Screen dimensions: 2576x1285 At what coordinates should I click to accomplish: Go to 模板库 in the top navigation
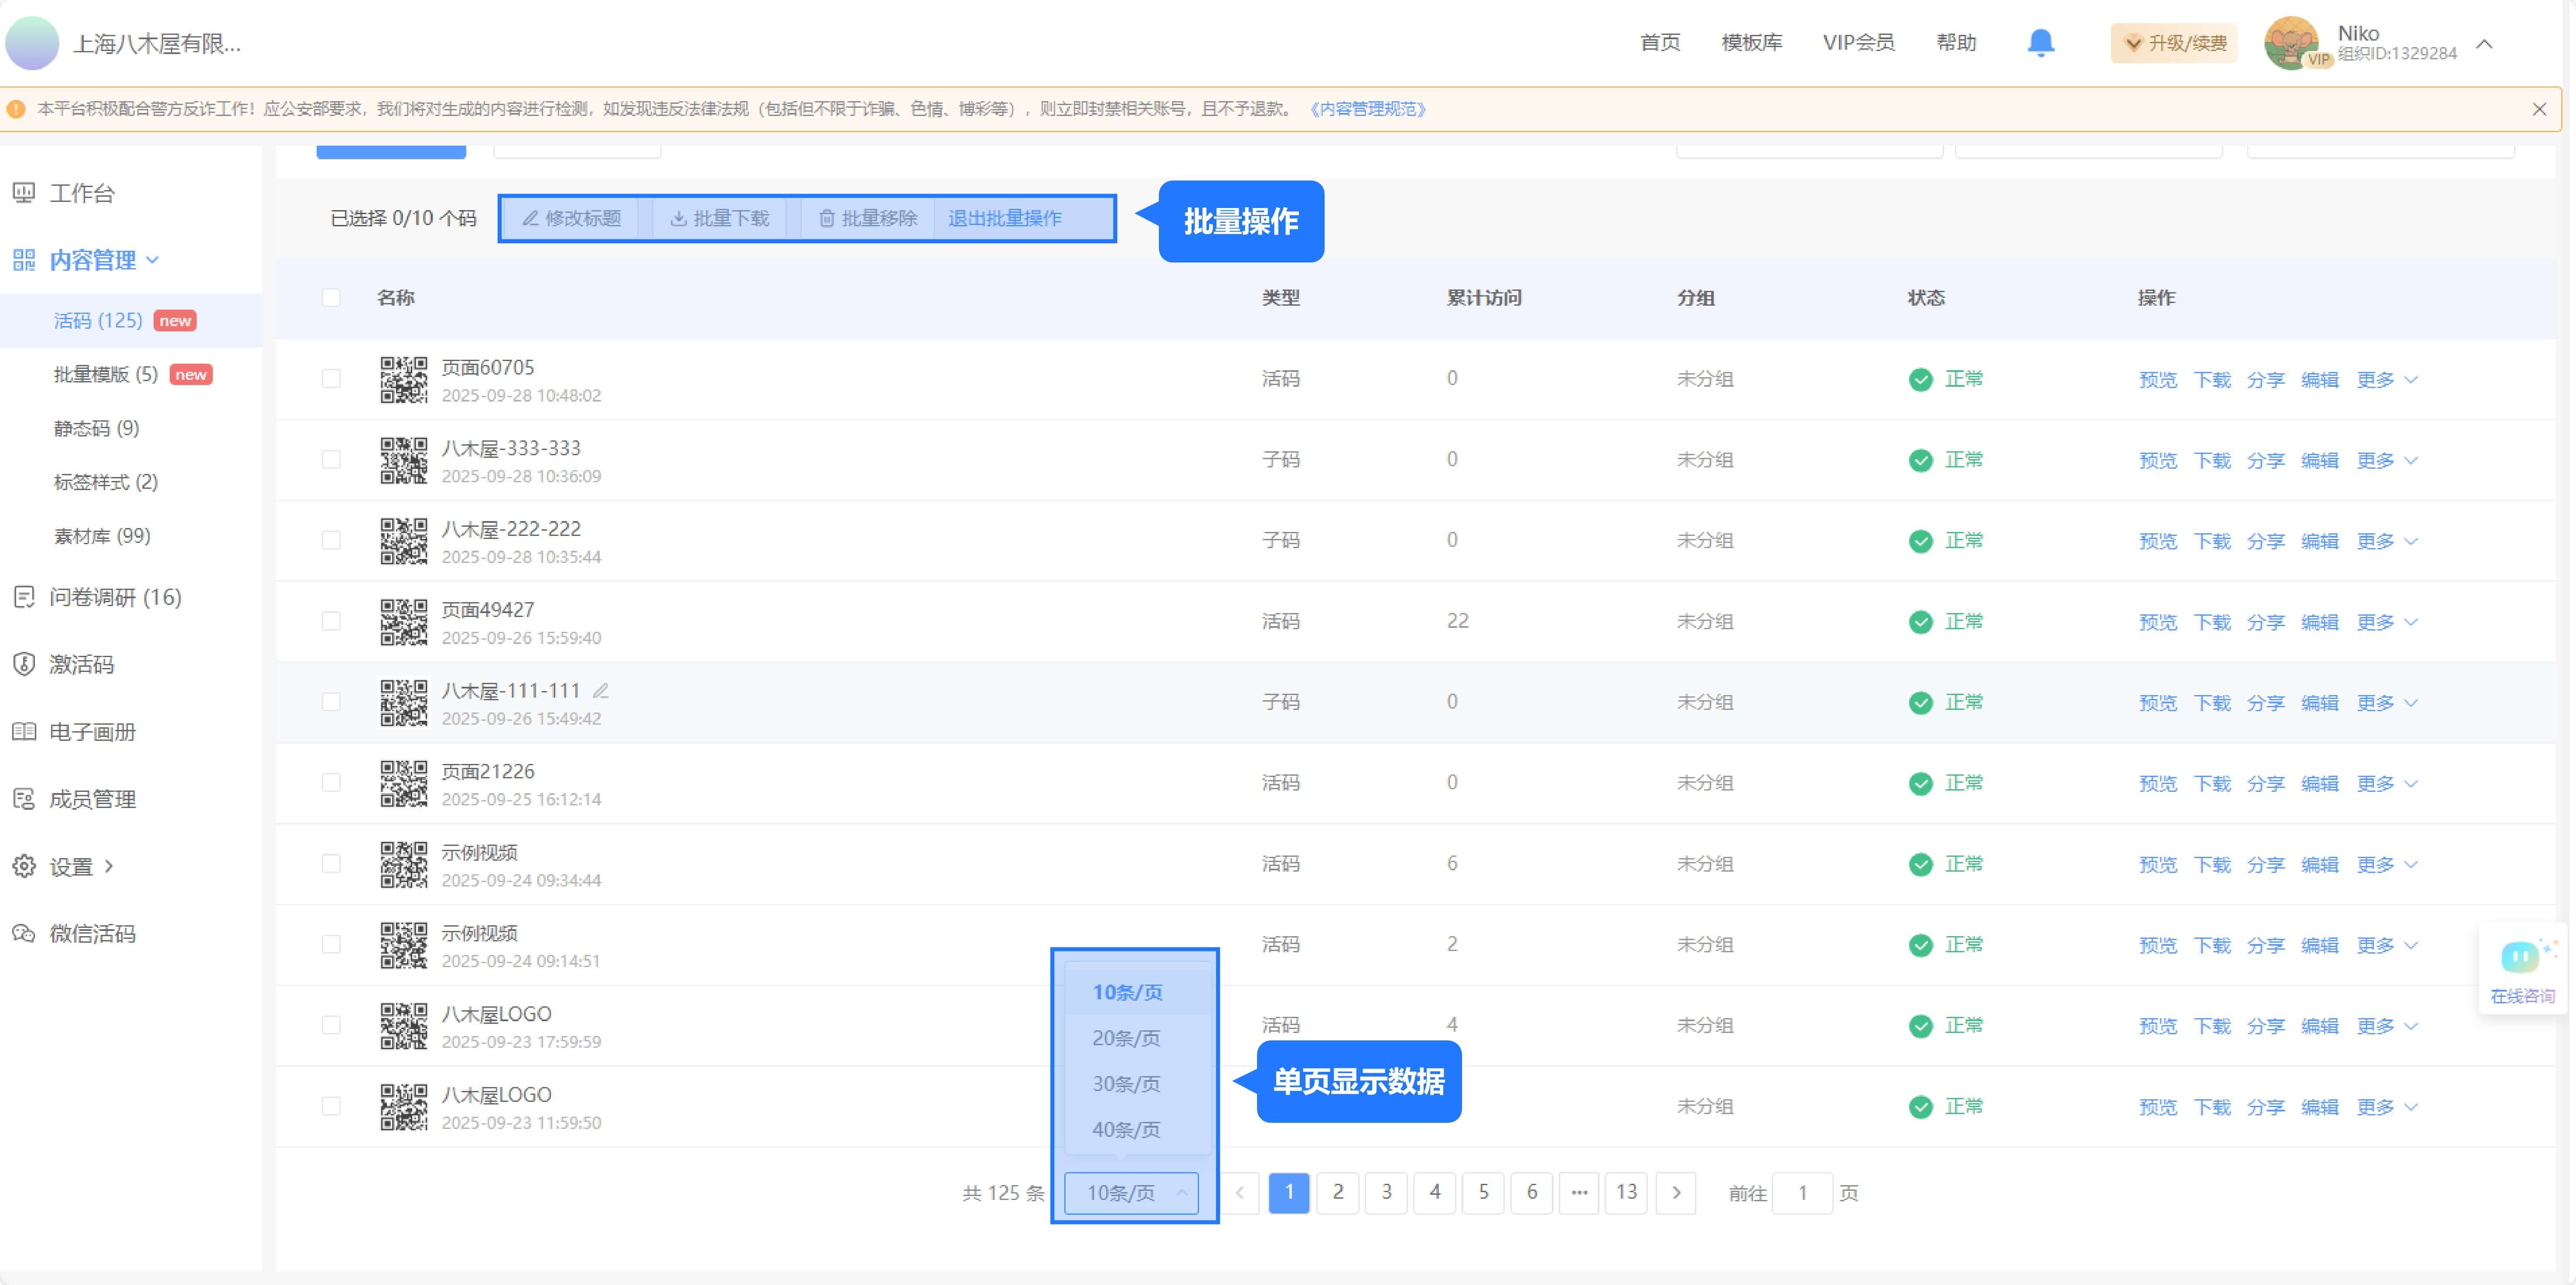click(x=1752, y=42)
